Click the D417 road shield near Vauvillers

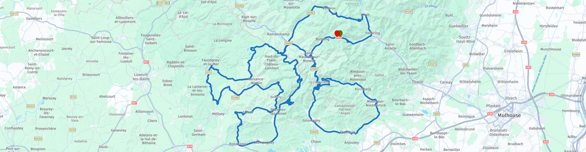pos(14,14)
